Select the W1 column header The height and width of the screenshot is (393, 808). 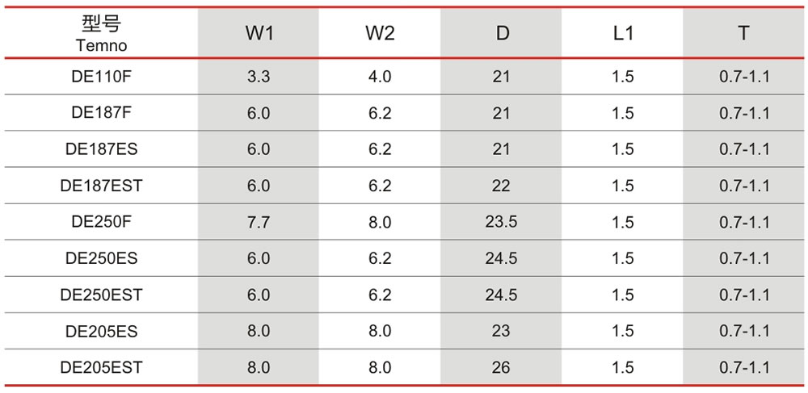259,33
